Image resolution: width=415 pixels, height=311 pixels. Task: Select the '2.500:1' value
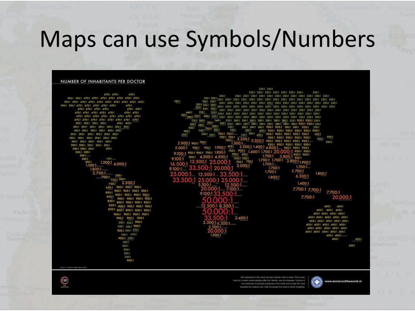coord(215,227)
